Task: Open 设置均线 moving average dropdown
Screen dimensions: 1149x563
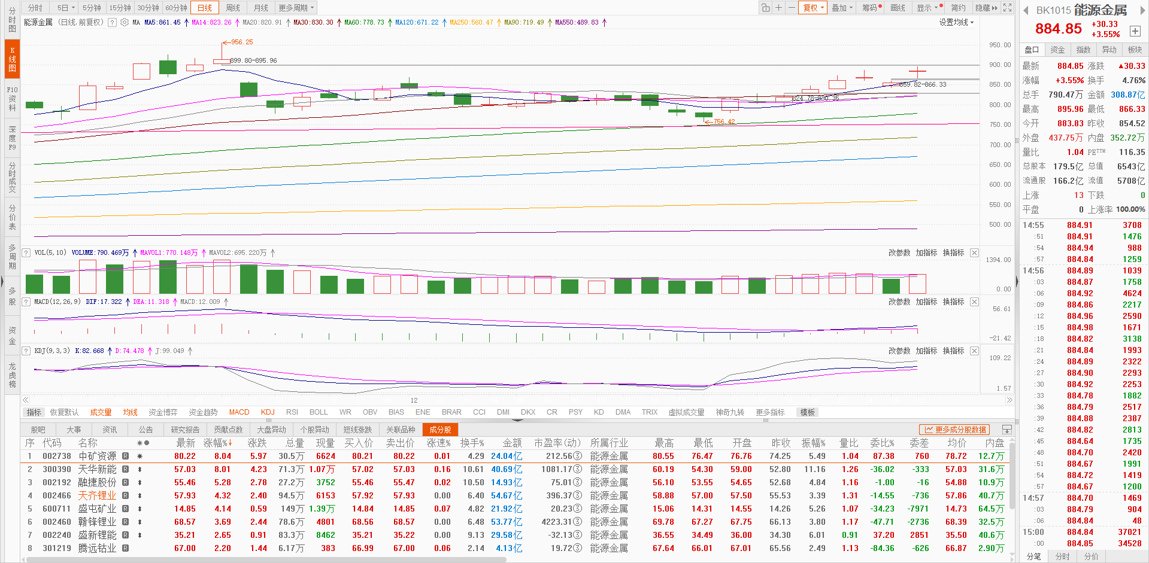Action: (956, 22)
